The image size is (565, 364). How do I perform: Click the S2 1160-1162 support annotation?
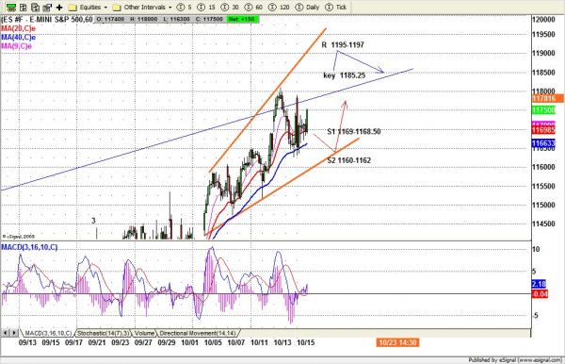coord(348,160)
